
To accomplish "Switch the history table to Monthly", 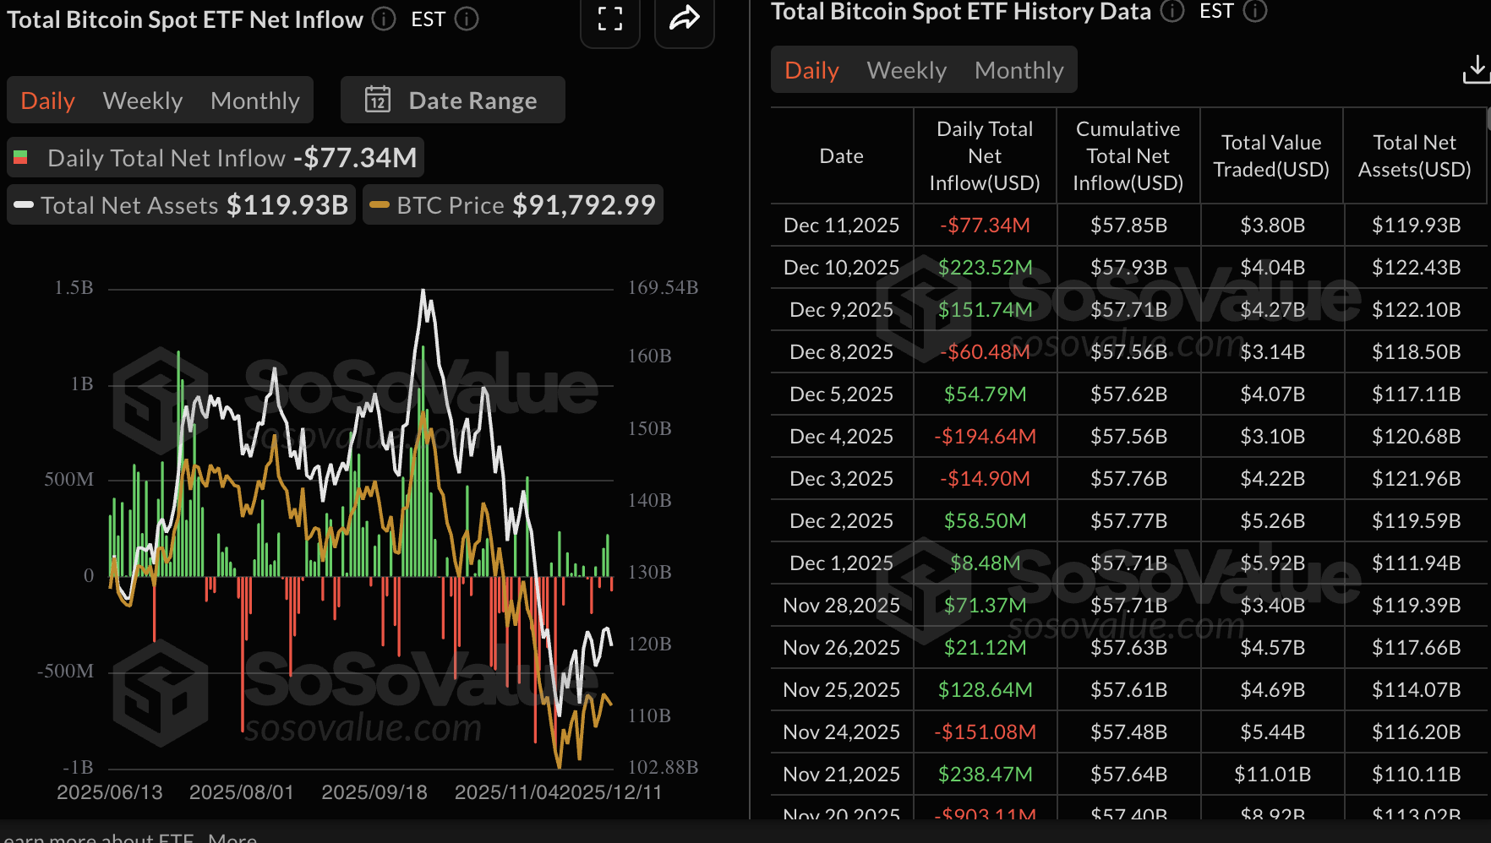I will [x=1019, y=70].
